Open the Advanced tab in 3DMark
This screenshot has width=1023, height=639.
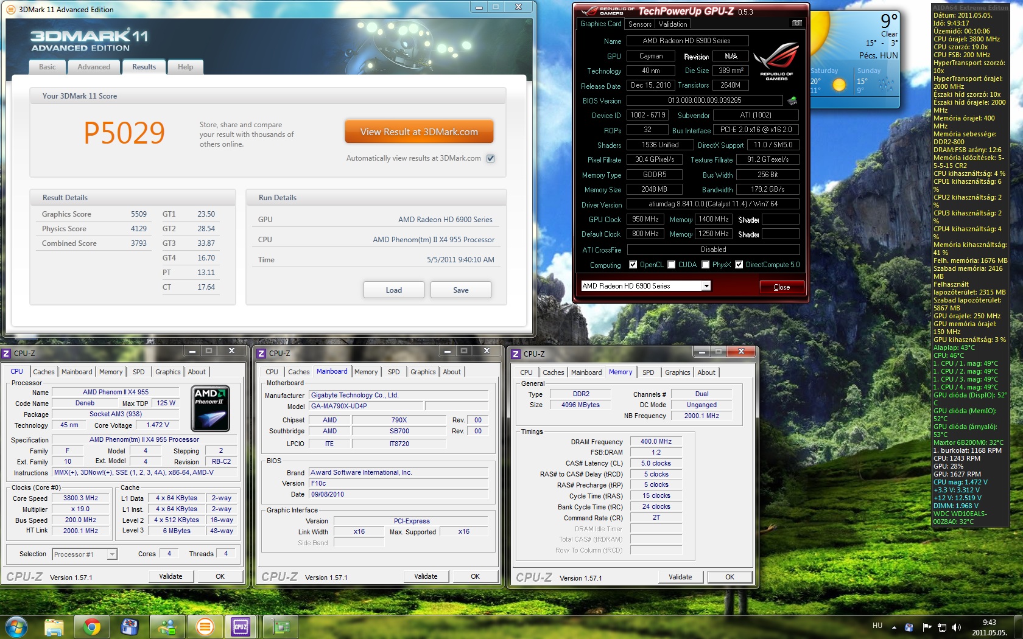(94, 67)
